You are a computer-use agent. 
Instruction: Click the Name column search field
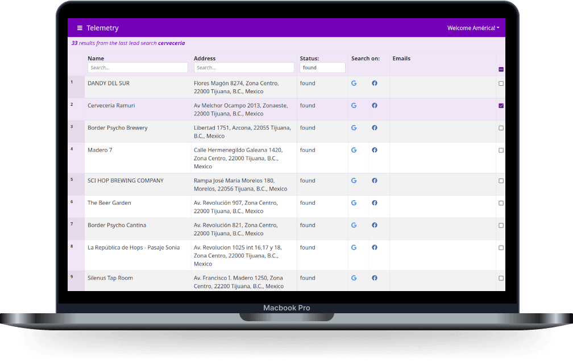138,68
